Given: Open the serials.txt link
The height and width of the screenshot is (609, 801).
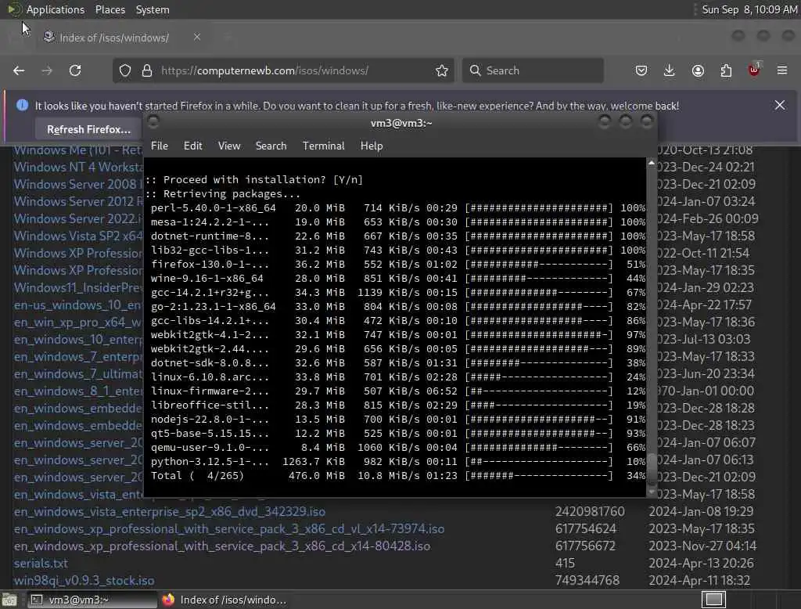Looking at the screenshot, I should coord(41,563).
